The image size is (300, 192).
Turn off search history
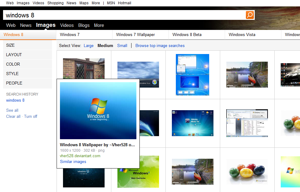(31, 116)
